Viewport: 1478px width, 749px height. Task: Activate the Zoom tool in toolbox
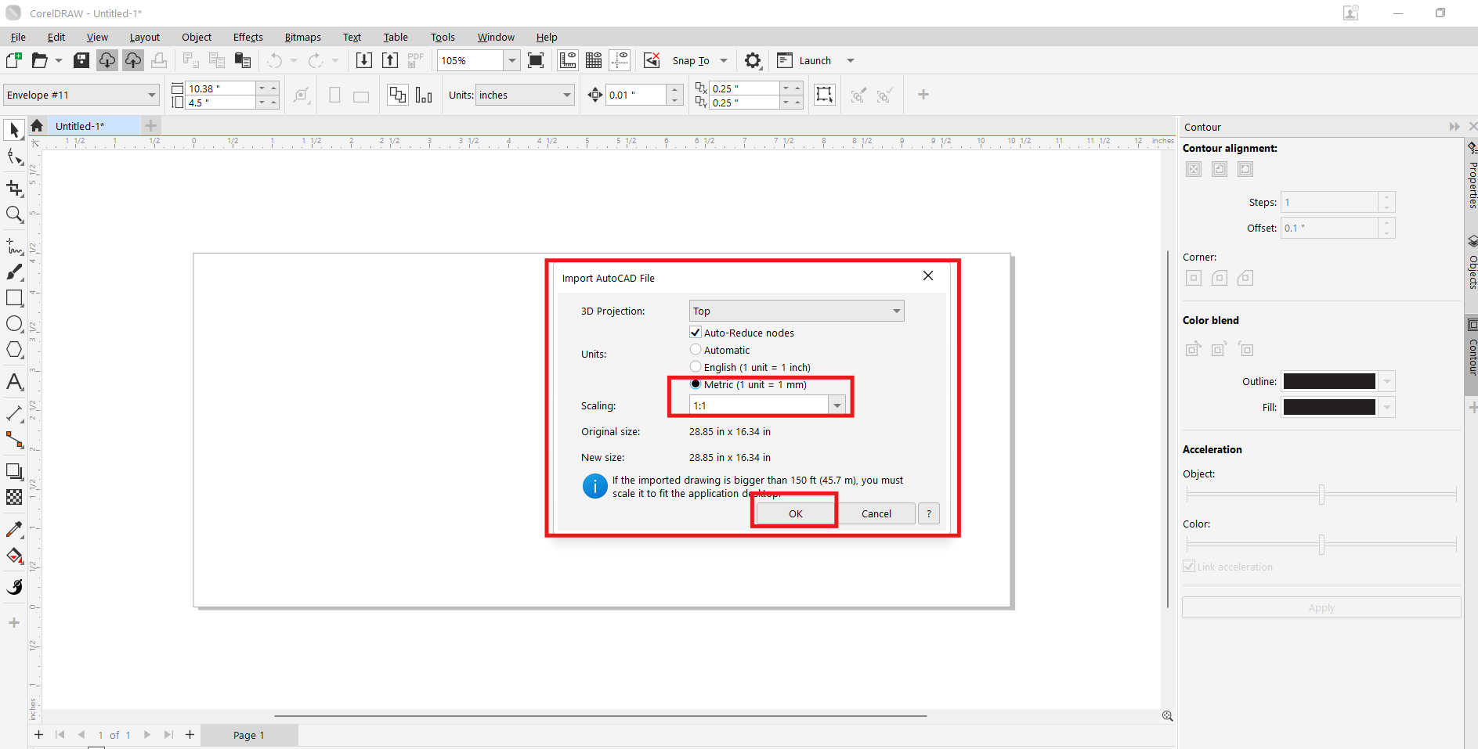coord(14,214)
